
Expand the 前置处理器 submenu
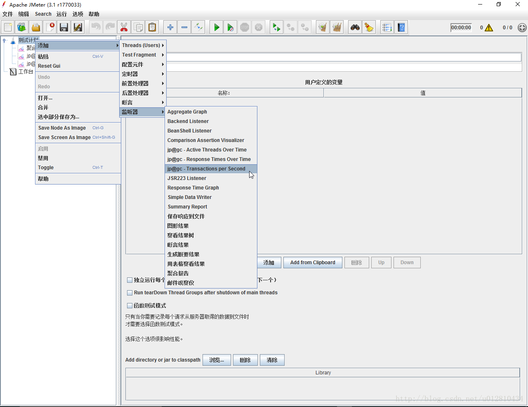tap(143, 83)
